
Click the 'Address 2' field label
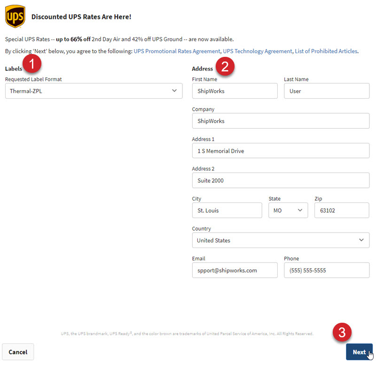[x=203, y=169]
